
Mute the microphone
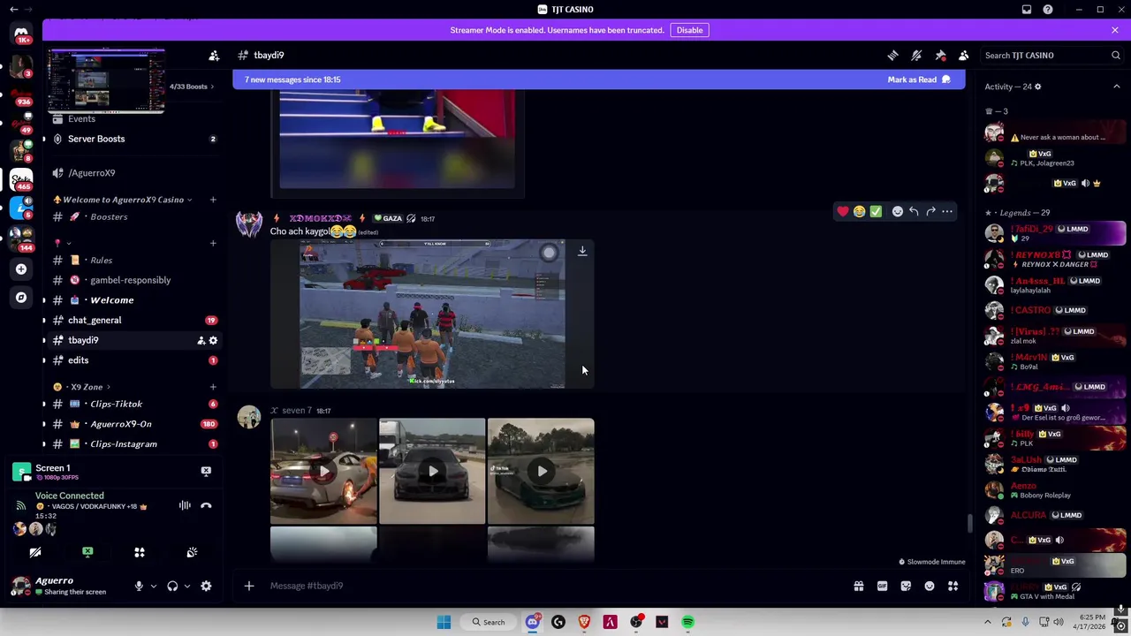pyautogui.click(x=139, y=586)
